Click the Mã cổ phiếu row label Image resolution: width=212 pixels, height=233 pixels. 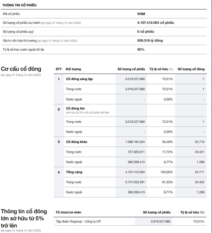point(12,14)
